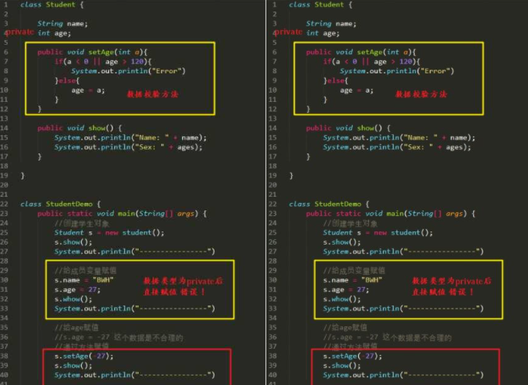Click "age = a;" statement in left pane
528x385 pixels.
[88, 90]
